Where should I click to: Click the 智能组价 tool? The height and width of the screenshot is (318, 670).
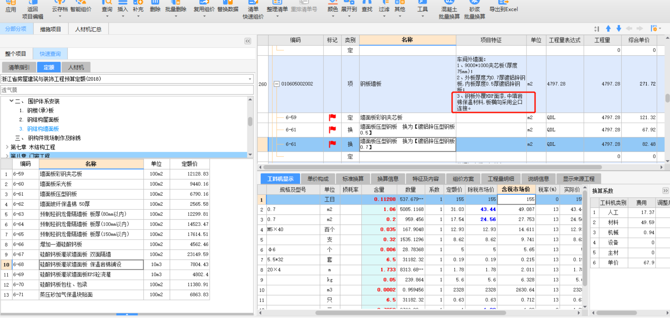coord(81,6)
